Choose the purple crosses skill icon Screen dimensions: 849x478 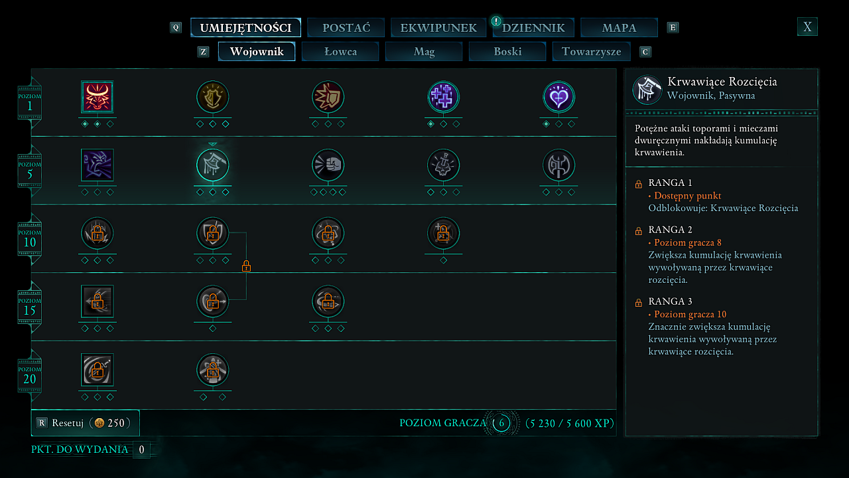(x=444, y=97)
